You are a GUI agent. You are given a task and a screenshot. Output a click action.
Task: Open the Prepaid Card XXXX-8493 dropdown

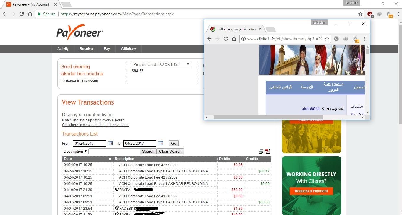(161, 64)
